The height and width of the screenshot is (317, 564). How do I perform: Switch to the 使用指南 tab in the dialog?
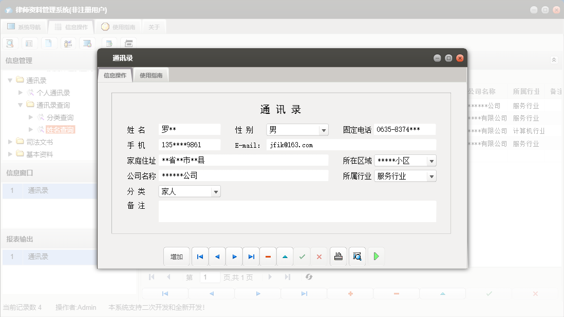coord(153,74)
